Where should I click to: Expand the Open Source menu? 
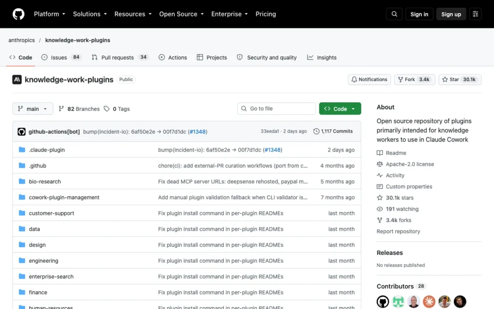click(181, 14)
